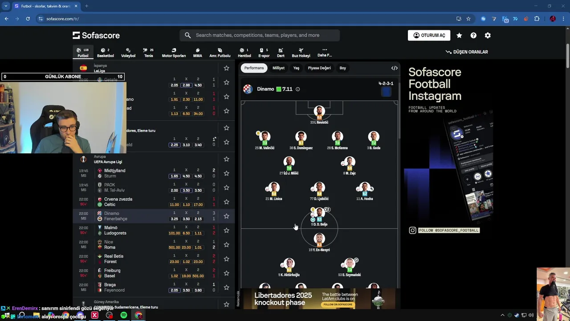This screenshot has width=570, height=321.
Task: Select the Piyasa Değeri lineup filter
Action: click(319, 68)
